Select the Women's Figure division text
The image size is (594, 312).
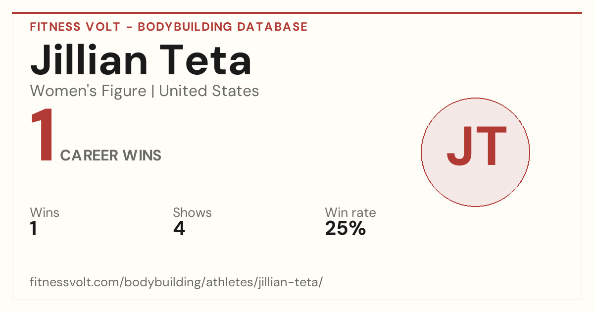pos(88,91)
